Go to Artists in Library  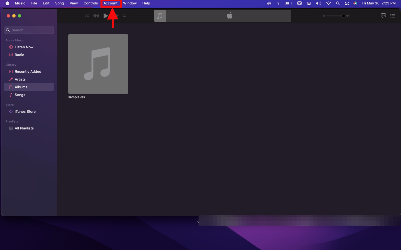[20, 79]
